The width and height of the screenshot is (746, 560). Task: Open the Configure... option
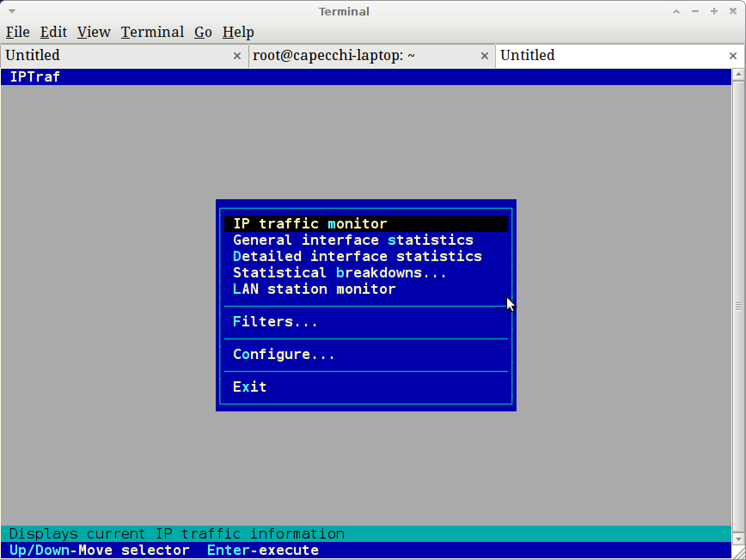[x=366, y=355]
